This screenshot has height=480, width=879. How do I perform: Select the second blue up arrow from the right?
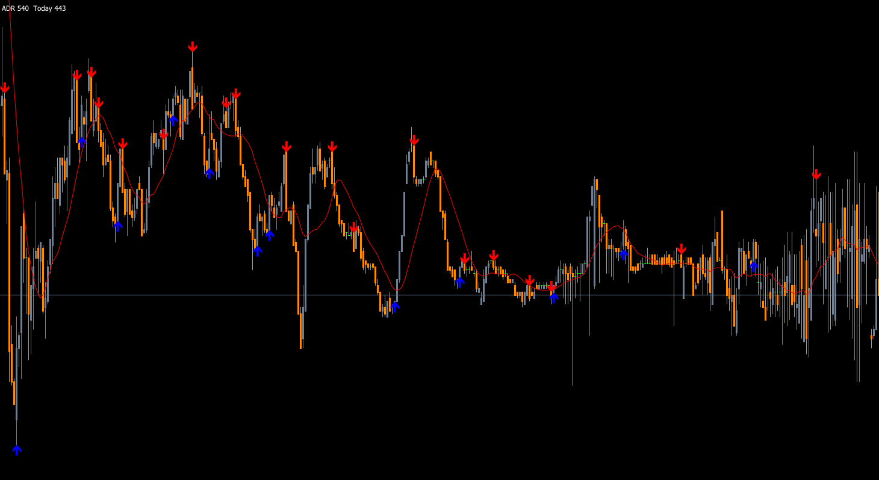(x=624, y=254)
